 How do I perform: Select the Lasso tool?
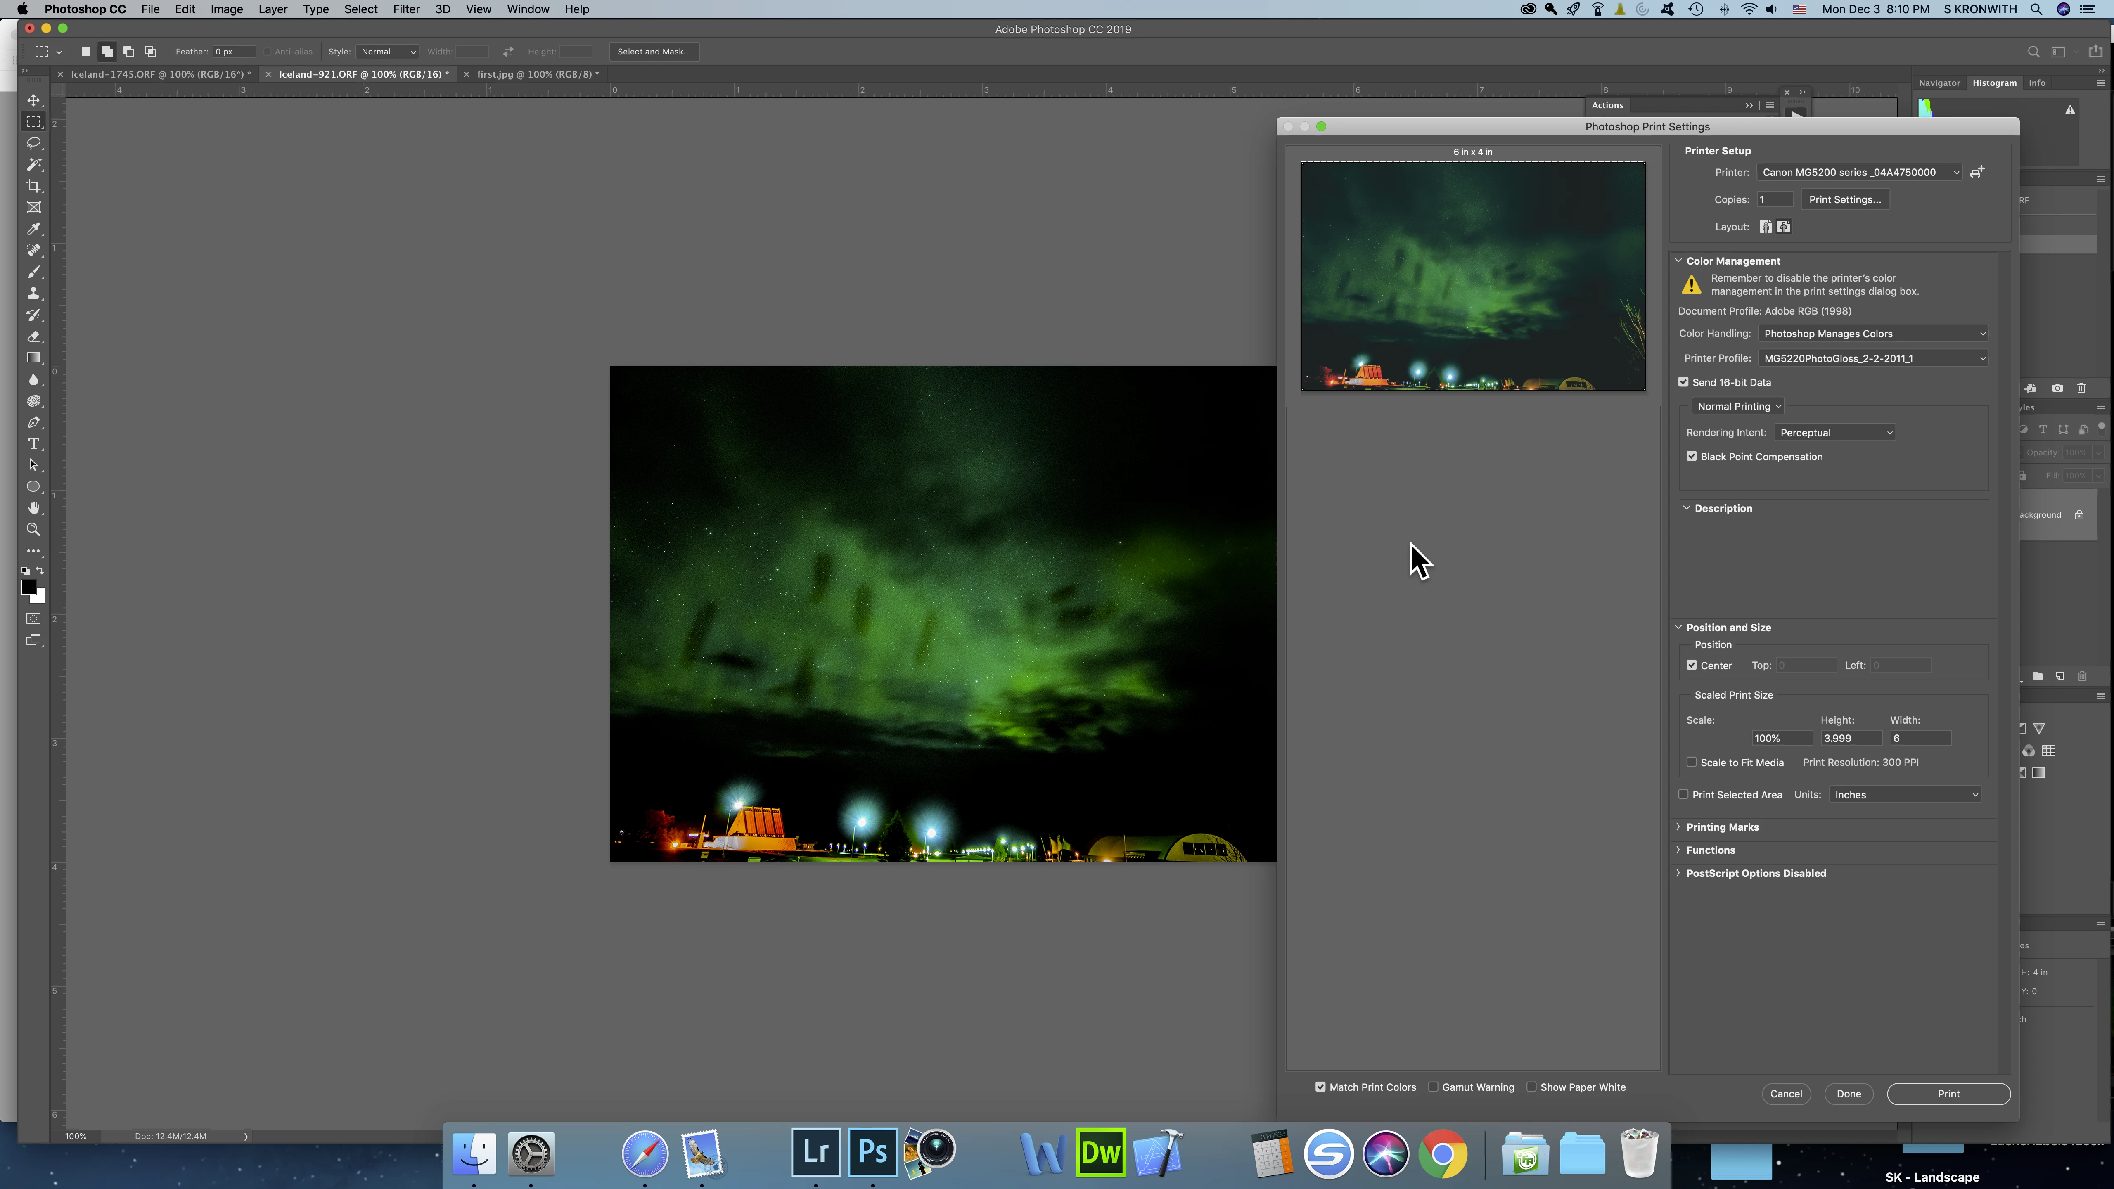[33, 143]
